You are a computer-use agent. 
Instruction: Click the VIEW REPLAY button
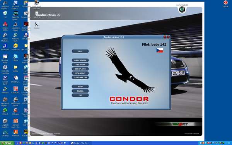point(80,73)
